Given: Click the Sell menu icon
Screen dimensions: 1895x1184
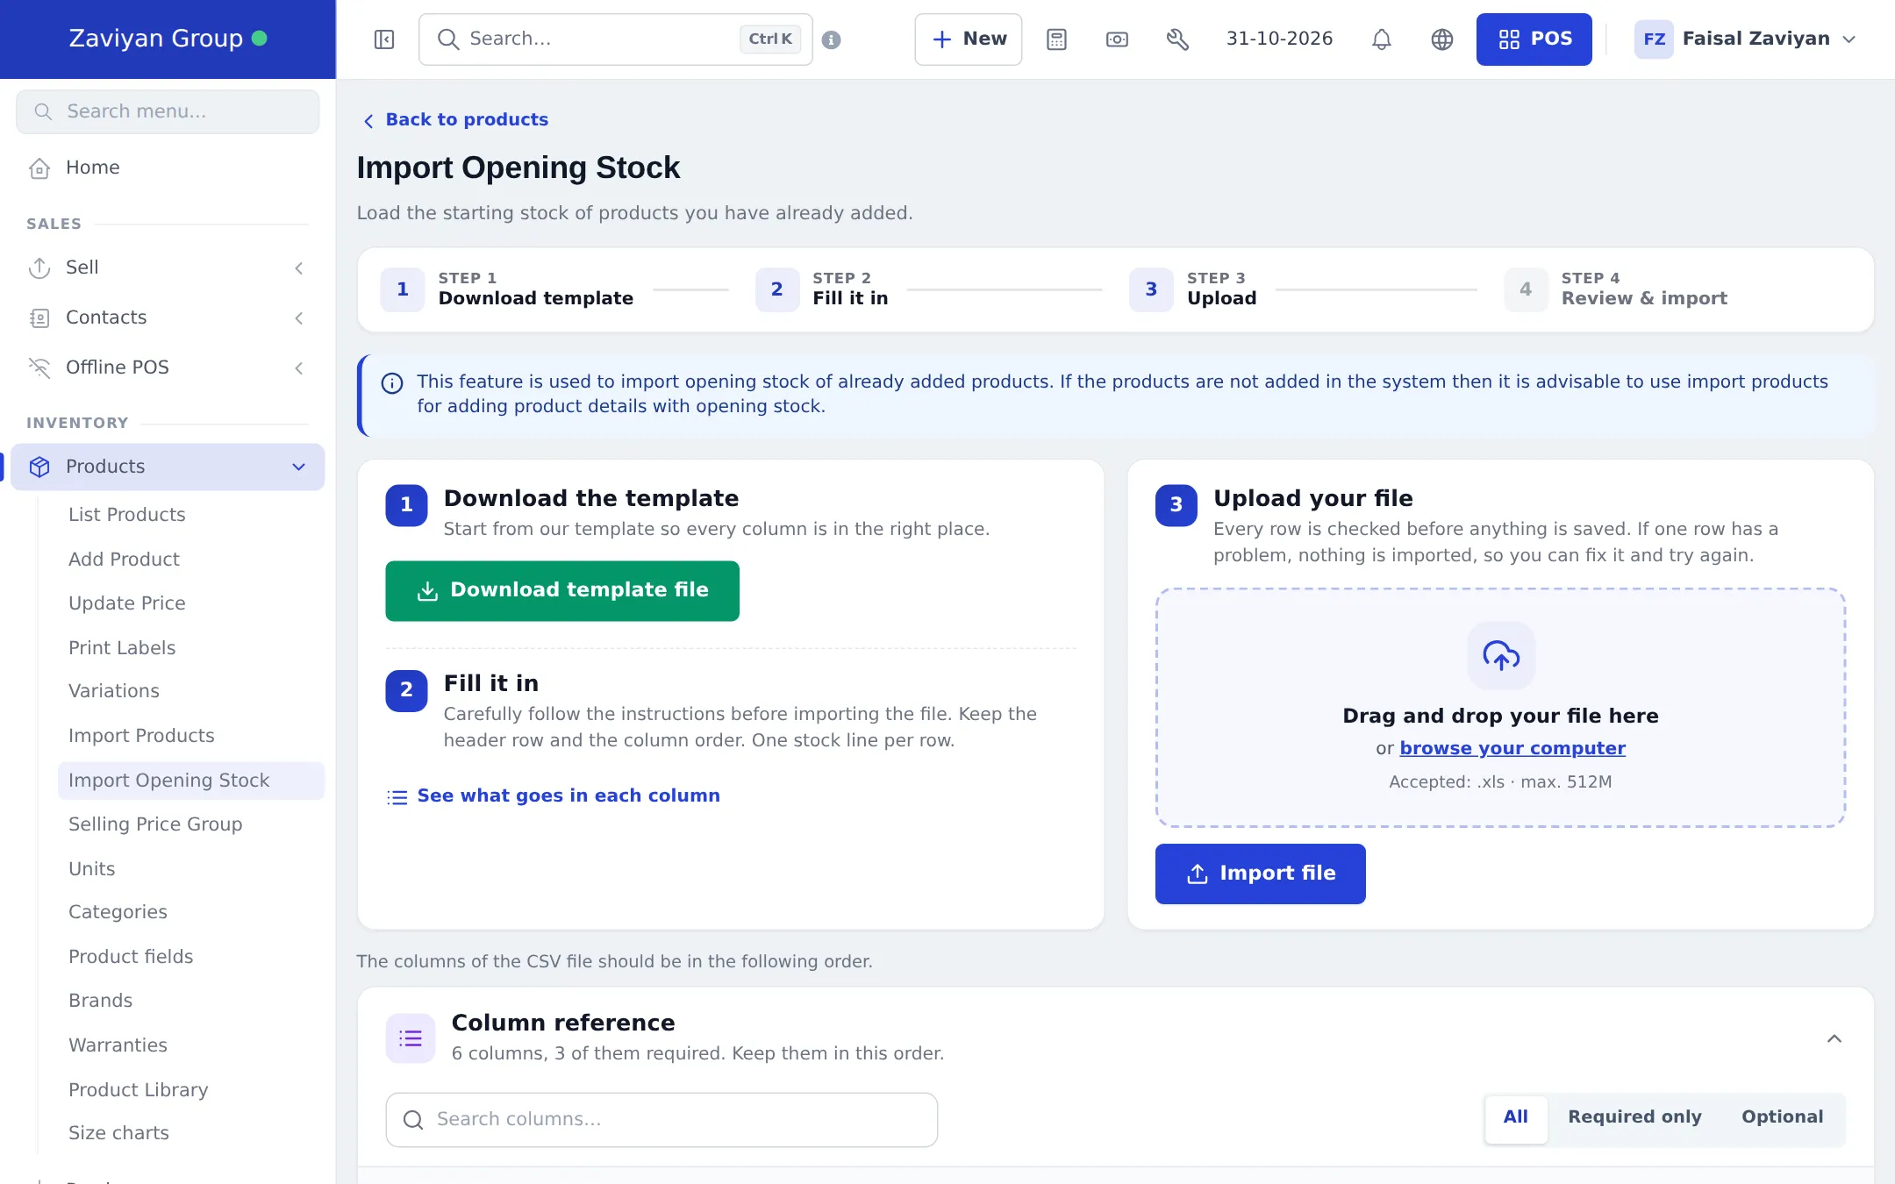Looking at the screenshot, I should click(x=39, y=267).
